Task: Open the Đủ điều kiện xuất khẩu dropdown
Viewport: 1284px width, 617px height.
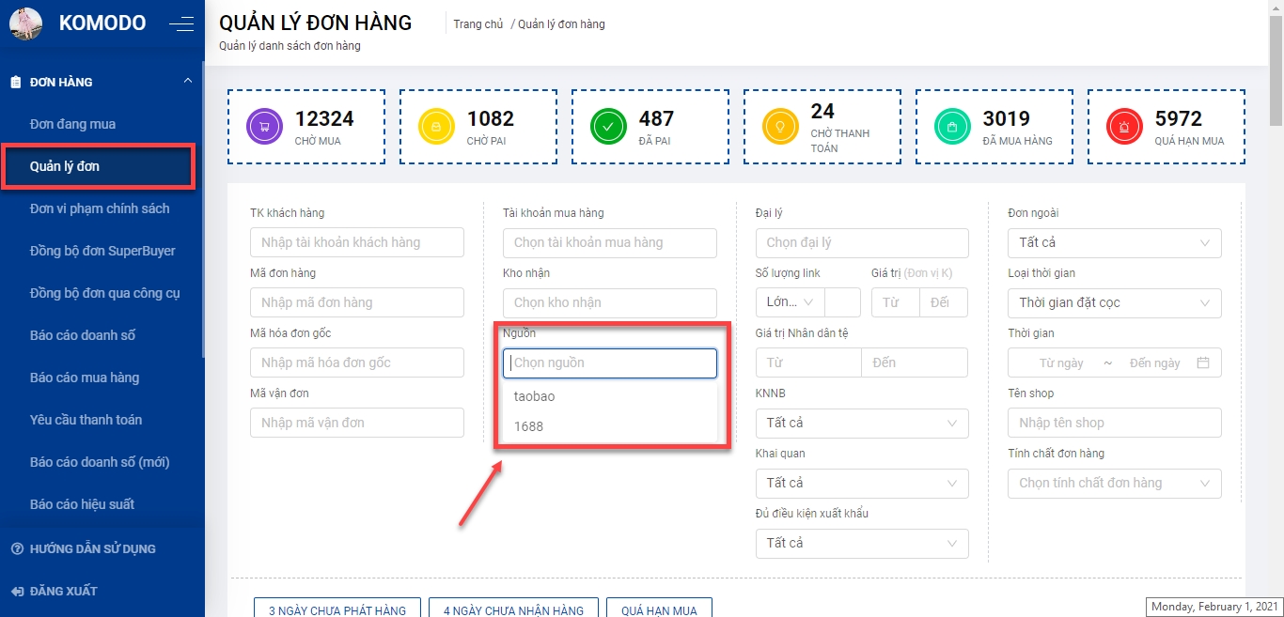Action: point(862,543)
